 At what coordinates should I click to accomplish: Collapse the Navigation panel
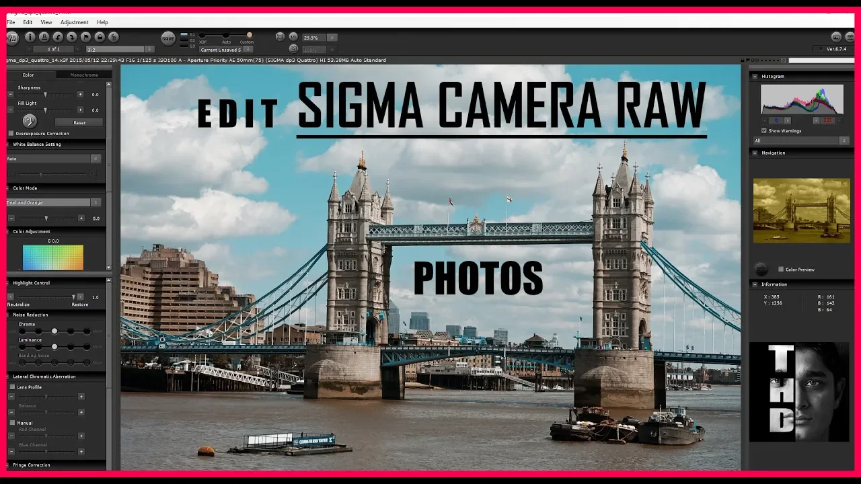[x=755, y=153]
